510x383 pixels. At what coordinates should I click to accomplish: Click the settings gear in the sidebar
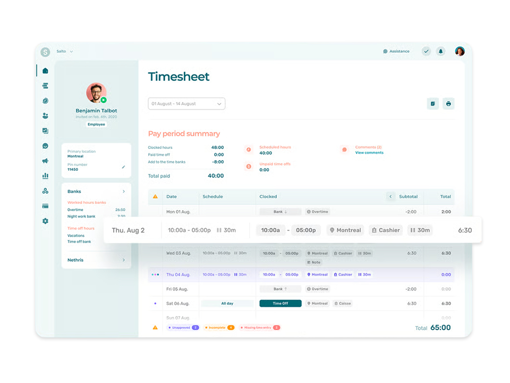(x=45, y=221)
